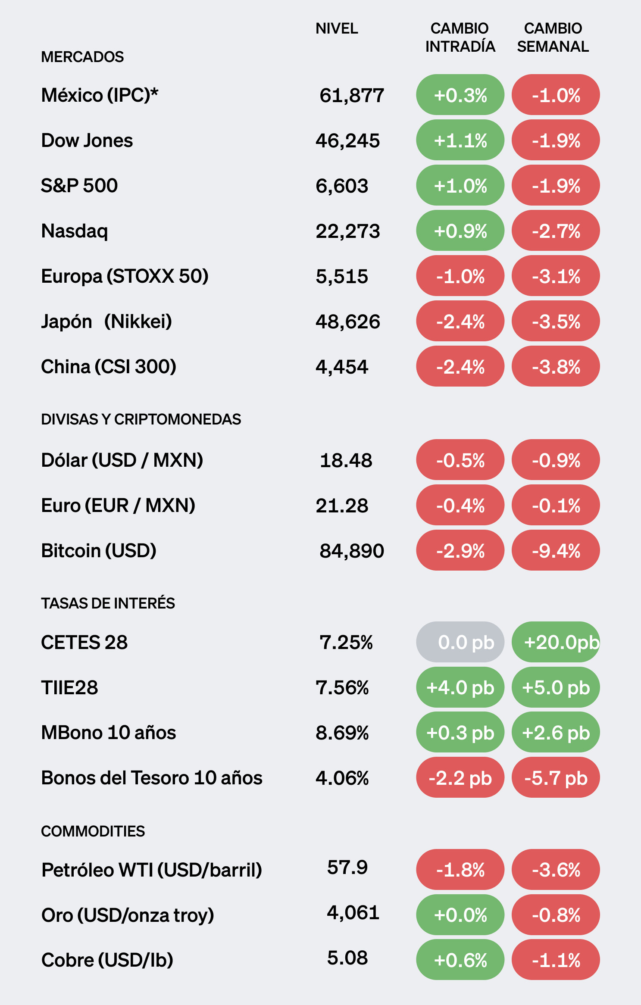Click the Oro intraday +0.0% badge
The width and height of the screenshot is (641, 1005).
click(460, 915)
